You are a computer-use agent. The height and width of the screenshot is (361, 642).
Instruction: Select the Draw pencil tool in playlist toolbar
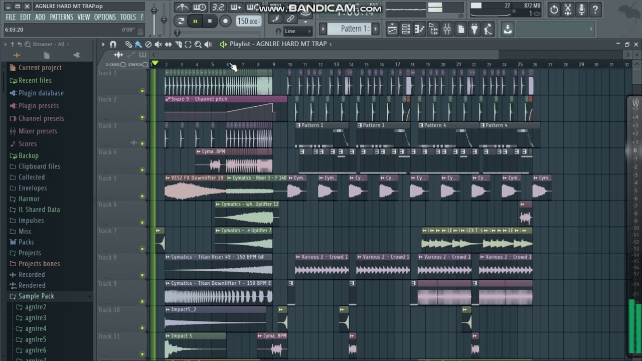coord(128,44)
